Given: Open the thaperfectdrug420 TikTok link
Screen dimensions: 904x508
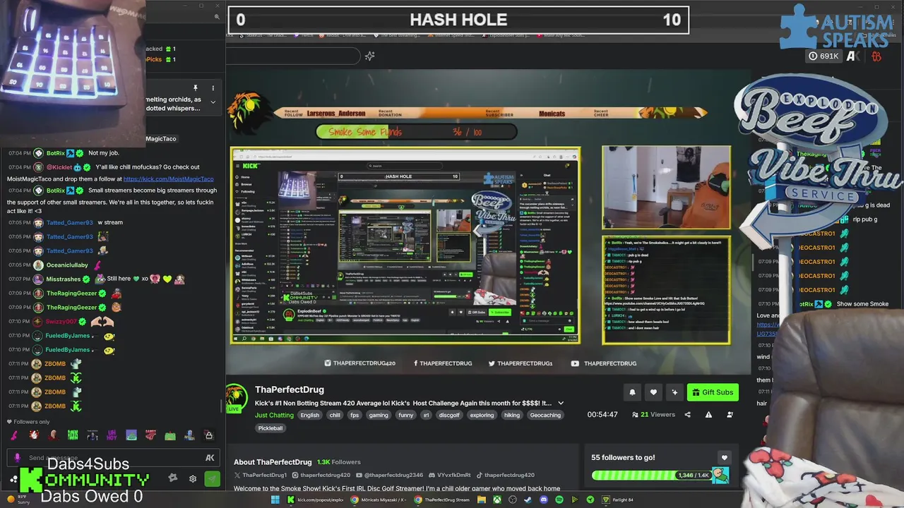Looking at the screenshot, I should pos(506,475).
